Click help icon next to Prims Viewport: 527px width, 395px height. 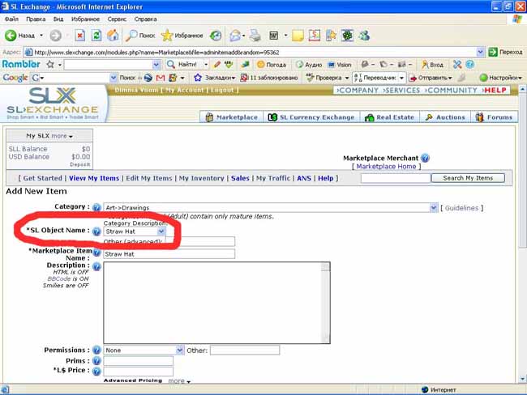(96, 361)
